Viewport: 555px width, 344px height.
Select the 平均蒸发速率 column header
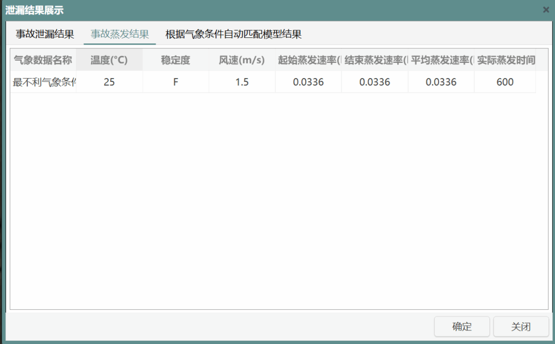coord(441,60)
